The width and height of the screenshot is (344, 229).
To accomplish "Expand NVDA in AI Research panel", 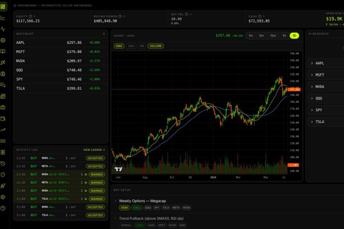I will [326, 86].
